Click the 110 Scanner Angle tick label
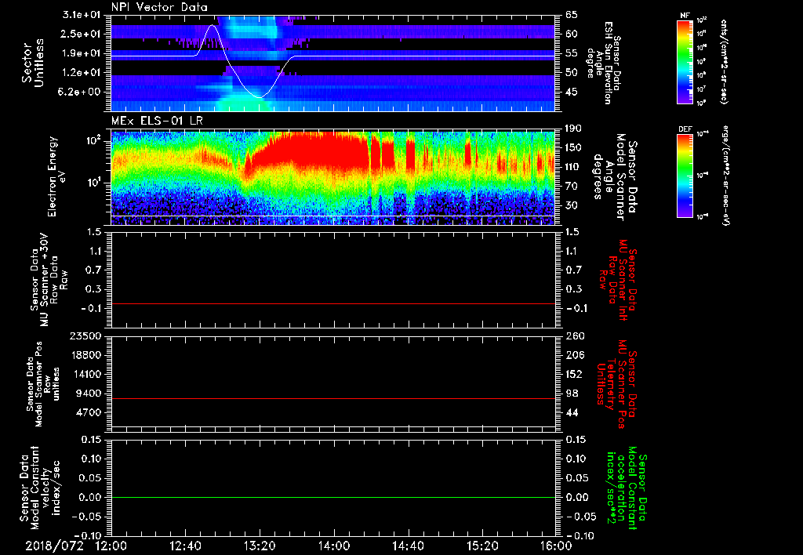The height and width of the screenshot is (555, 803). (574, 167)
